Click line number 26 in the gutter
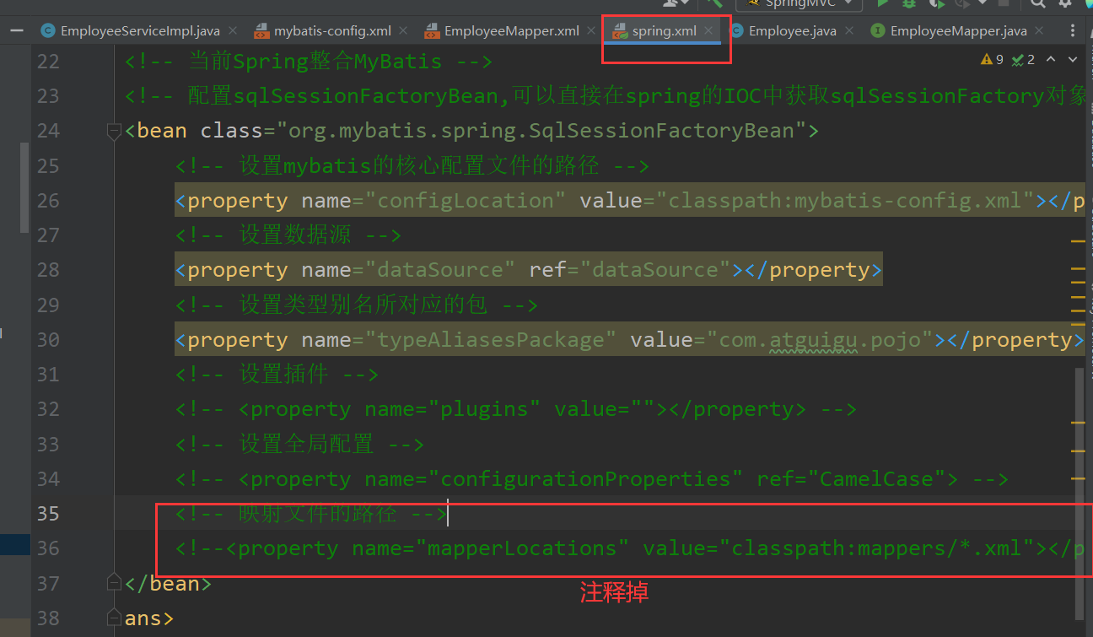The height and width of the screenshot is (637, 1093). 49,201
